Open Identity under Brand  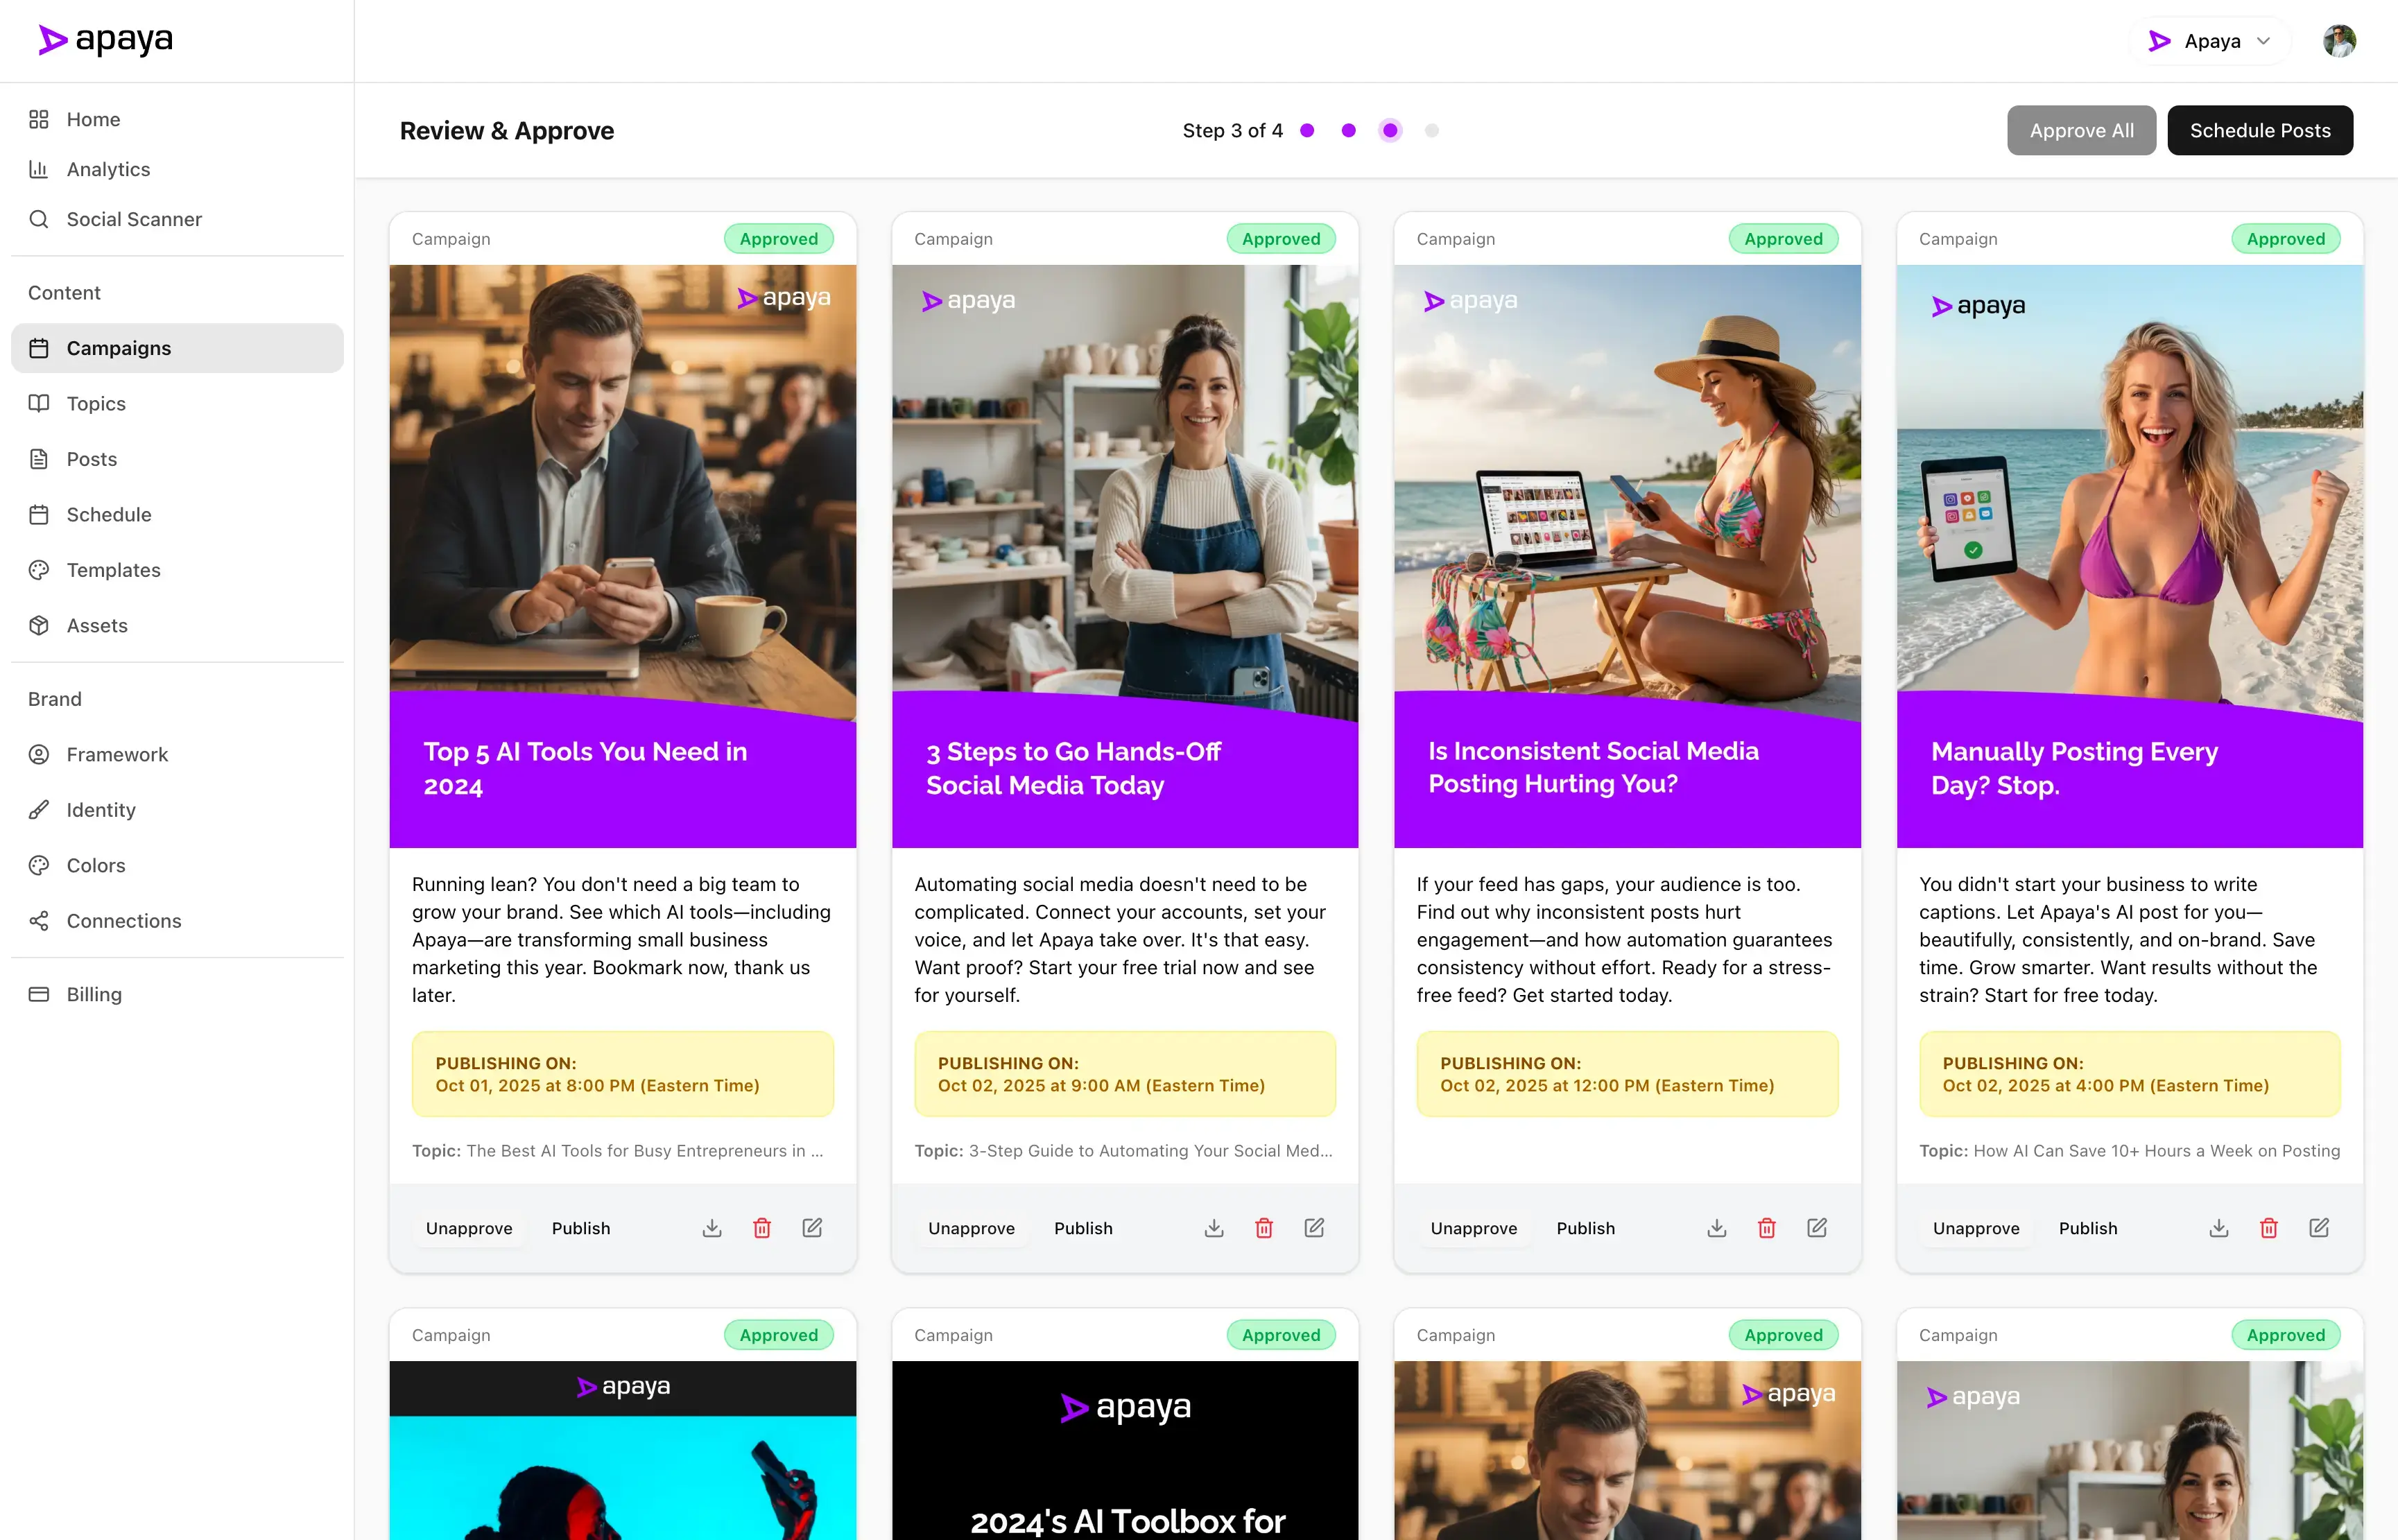pyautogui.click(x=102, y=810)
